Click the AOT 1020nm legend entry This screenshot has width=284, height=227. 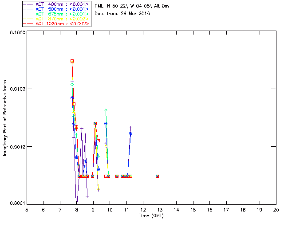tap(56, 23)
